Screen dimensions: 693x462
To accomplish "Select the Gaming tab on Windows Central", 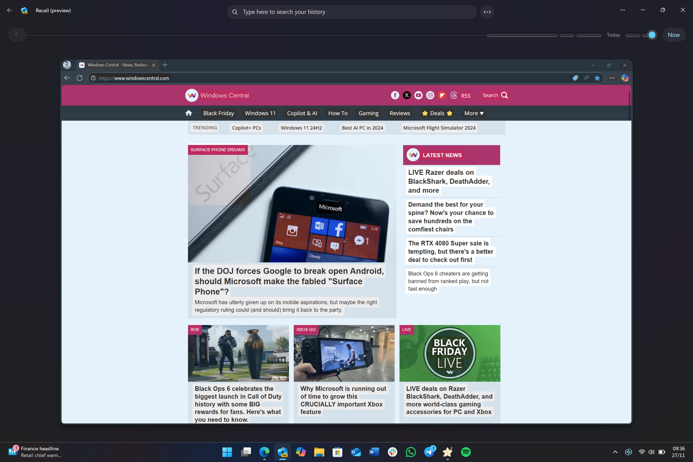I will coord(369,113).
